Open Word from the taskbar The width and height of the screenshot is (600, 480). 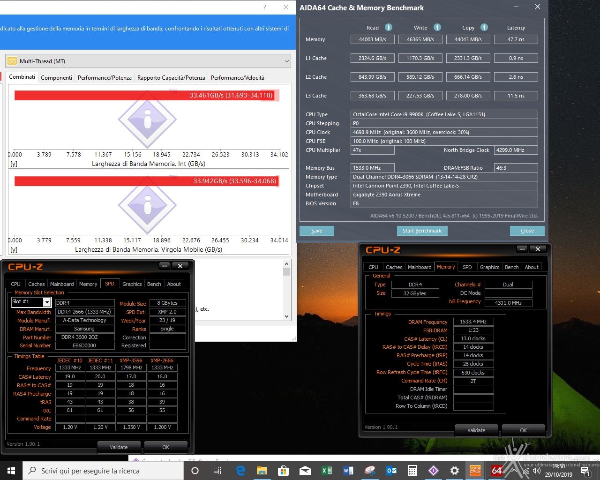348,471
